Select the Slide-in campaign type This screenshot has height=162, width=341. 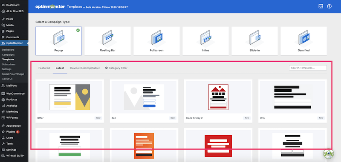[254, 41]
